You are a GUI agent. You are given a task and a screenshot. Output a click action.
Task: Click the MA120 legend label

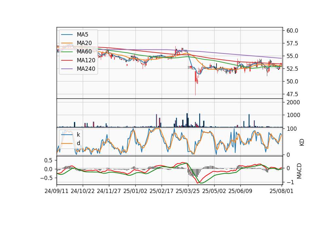click(x=86, y=60)
